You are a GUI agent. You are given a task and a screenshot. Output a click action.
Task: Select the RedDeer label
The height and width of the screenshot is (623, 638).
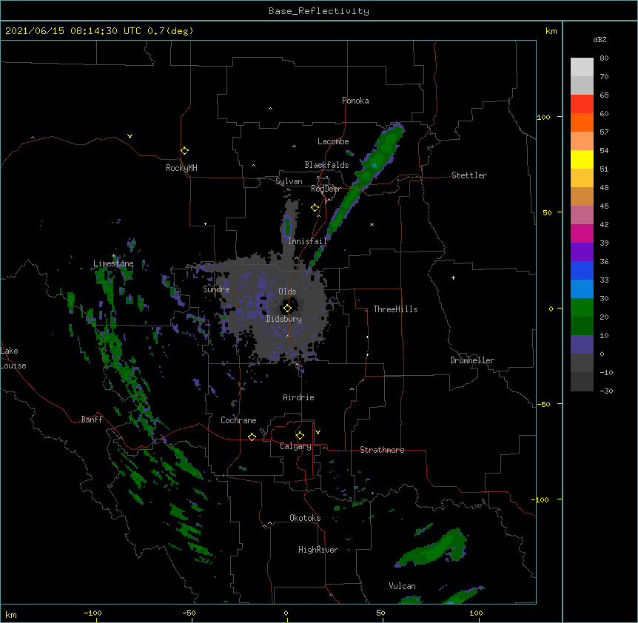[326, 189]
